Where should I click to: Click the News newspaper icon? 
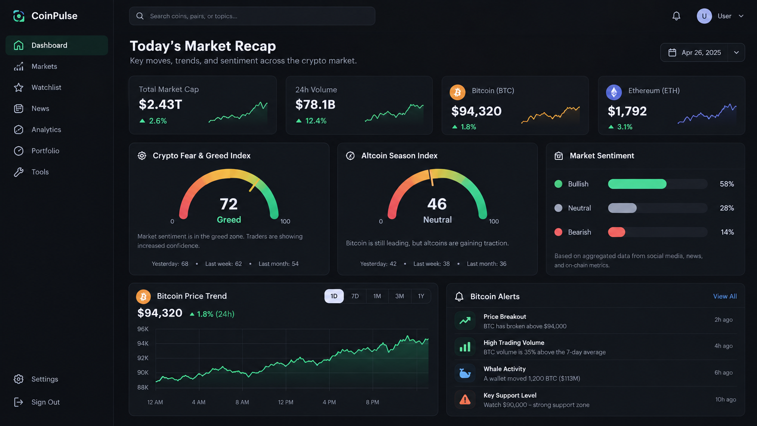[19, 108]
